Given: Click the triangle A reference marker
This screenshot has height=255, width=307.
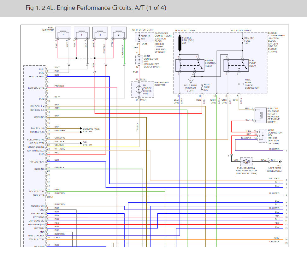Looking at the screenshot, I should [x=191, y=81].
